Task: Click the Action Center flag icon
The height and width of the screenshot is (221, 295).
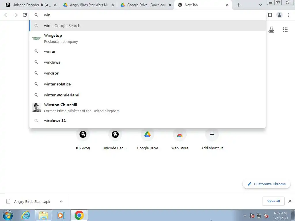Action: point(252,216)
